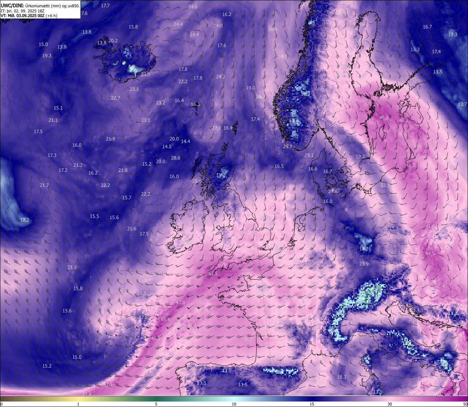
Task: Click the 12.2 value at left edge
Action: 24,220
